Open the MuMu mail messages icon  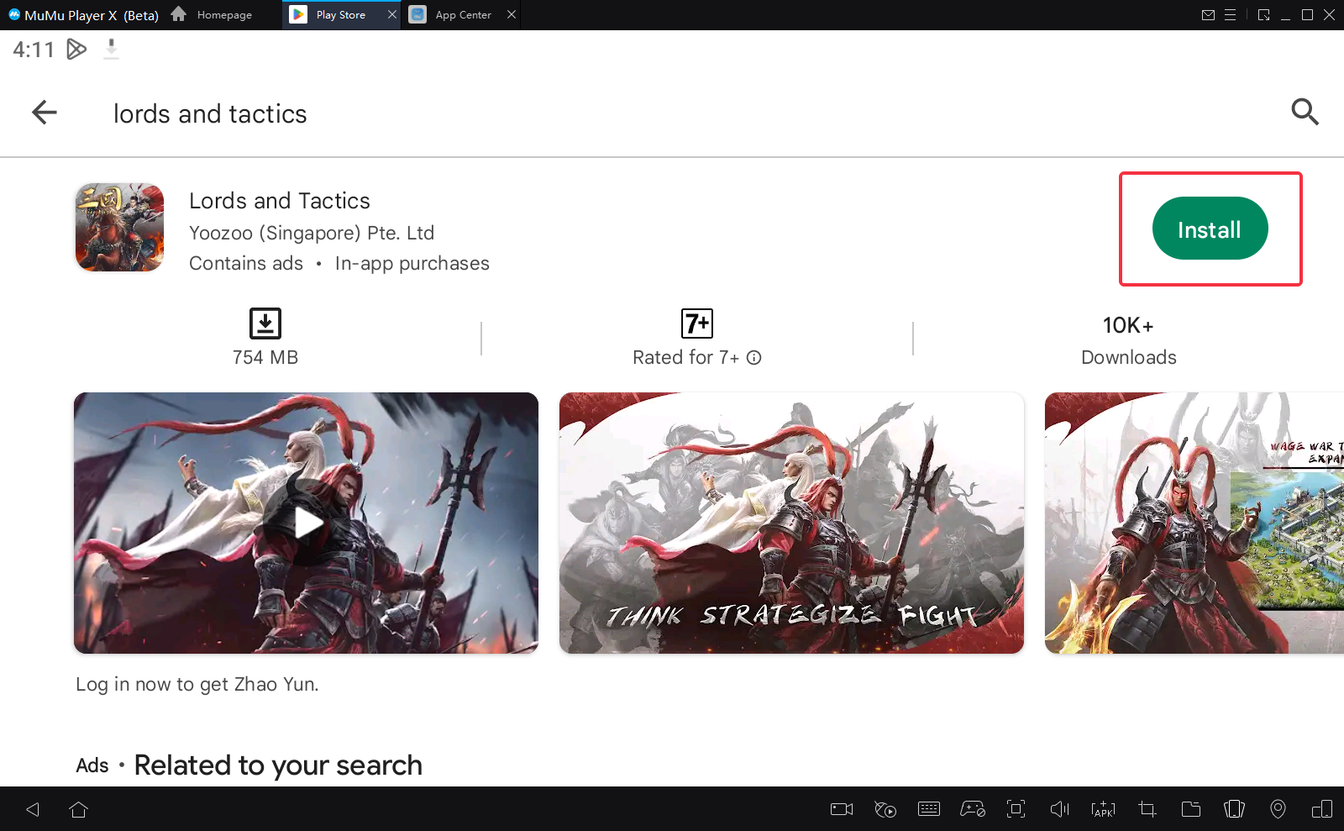1208,14
